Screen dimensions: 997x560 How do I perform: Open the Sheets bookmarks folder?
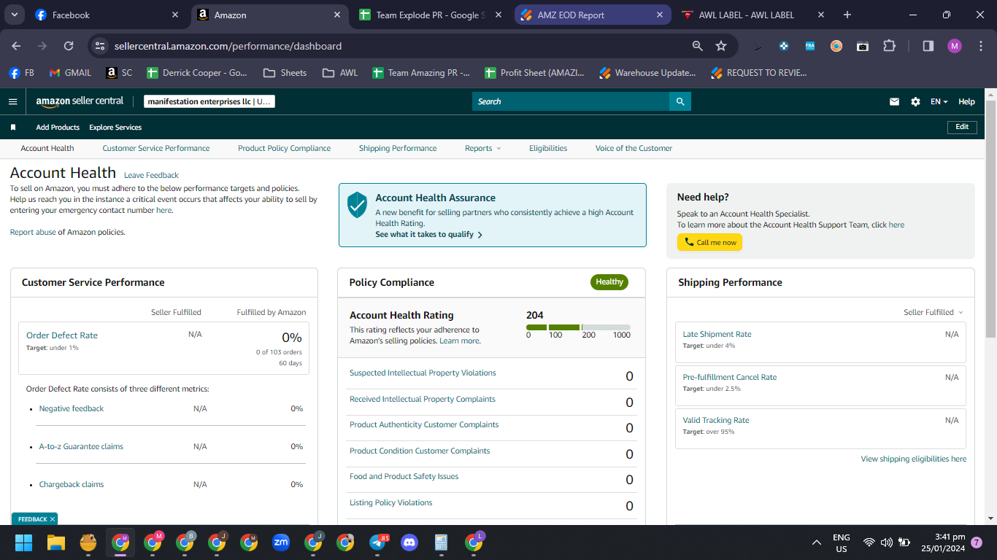[x=285, y=73]
